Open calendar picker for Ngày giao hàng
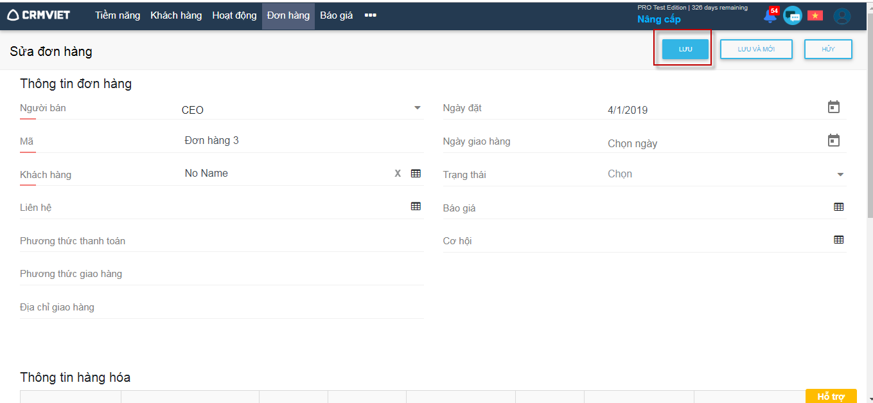 [833, 141]
